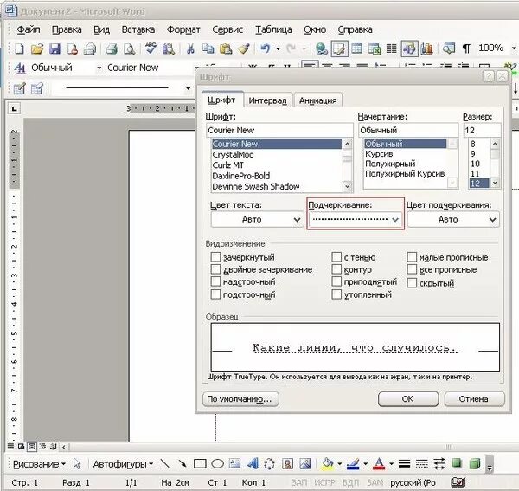Open the Файл menu
519x491 pixels.
(x=29, y=29)
